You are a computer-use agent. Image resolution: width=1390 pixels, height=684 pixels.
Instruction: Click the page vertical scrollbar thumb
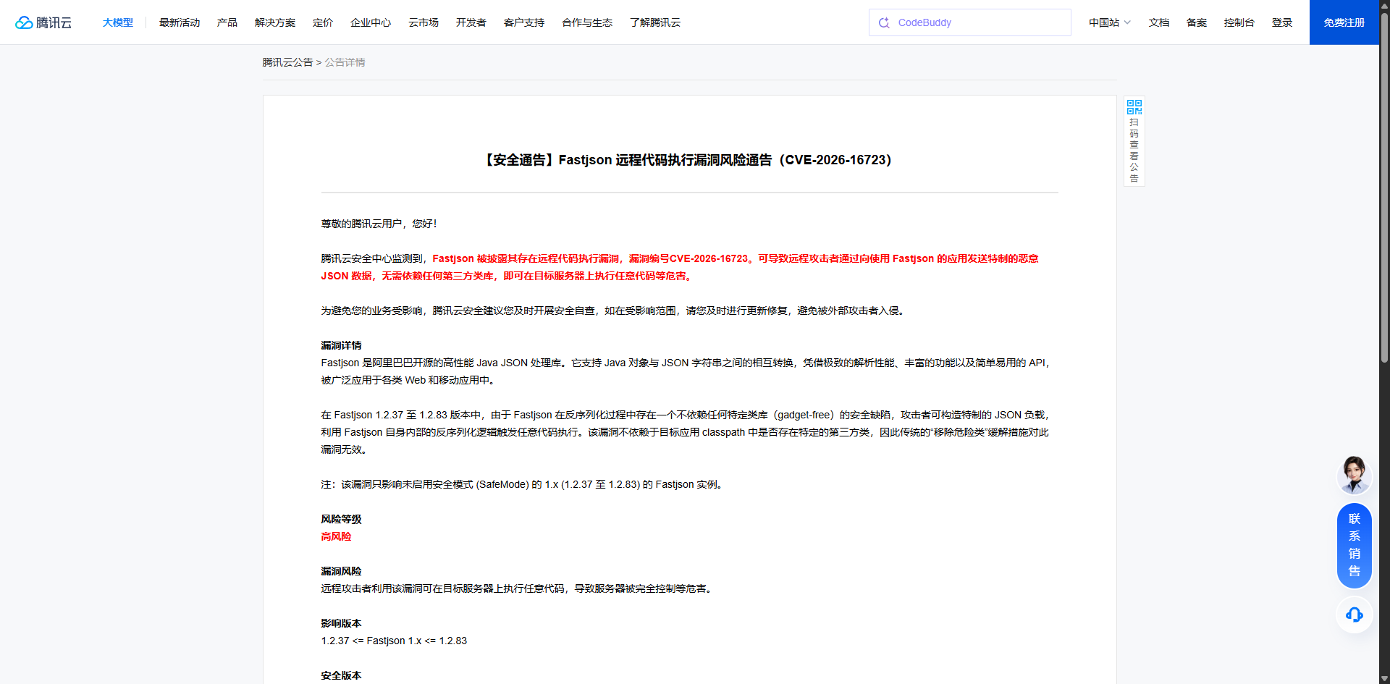(1384, 188)
